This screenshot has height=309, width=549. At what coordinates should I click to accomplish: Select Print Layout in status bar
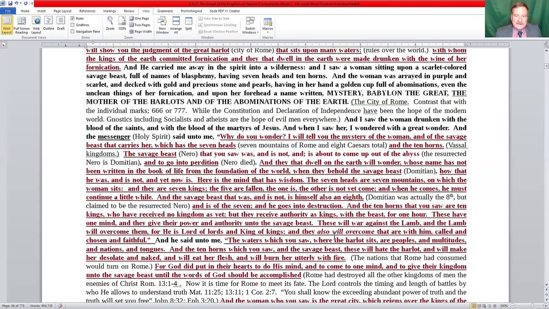[473, 306]
